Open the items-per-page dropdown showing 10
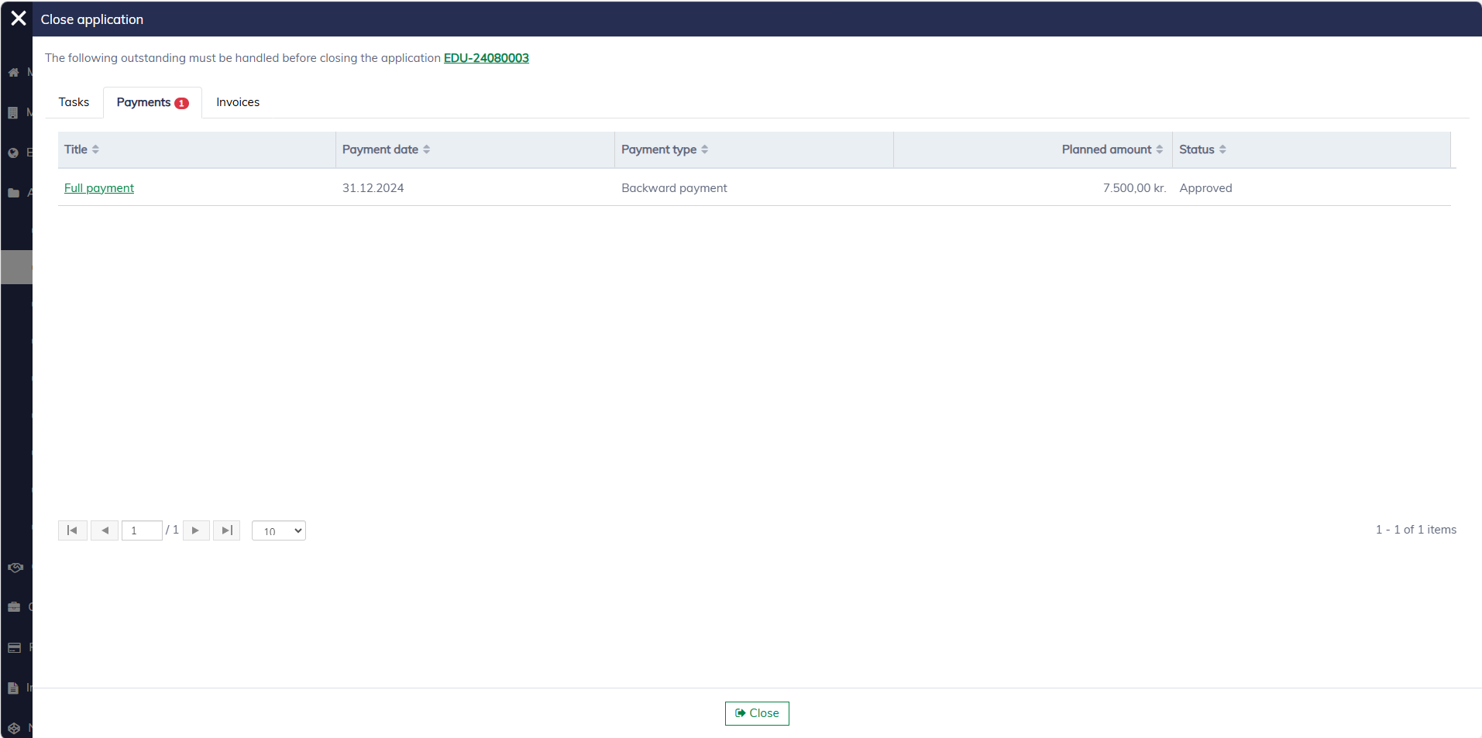1482x738 pixels. [x=279, y=530]
